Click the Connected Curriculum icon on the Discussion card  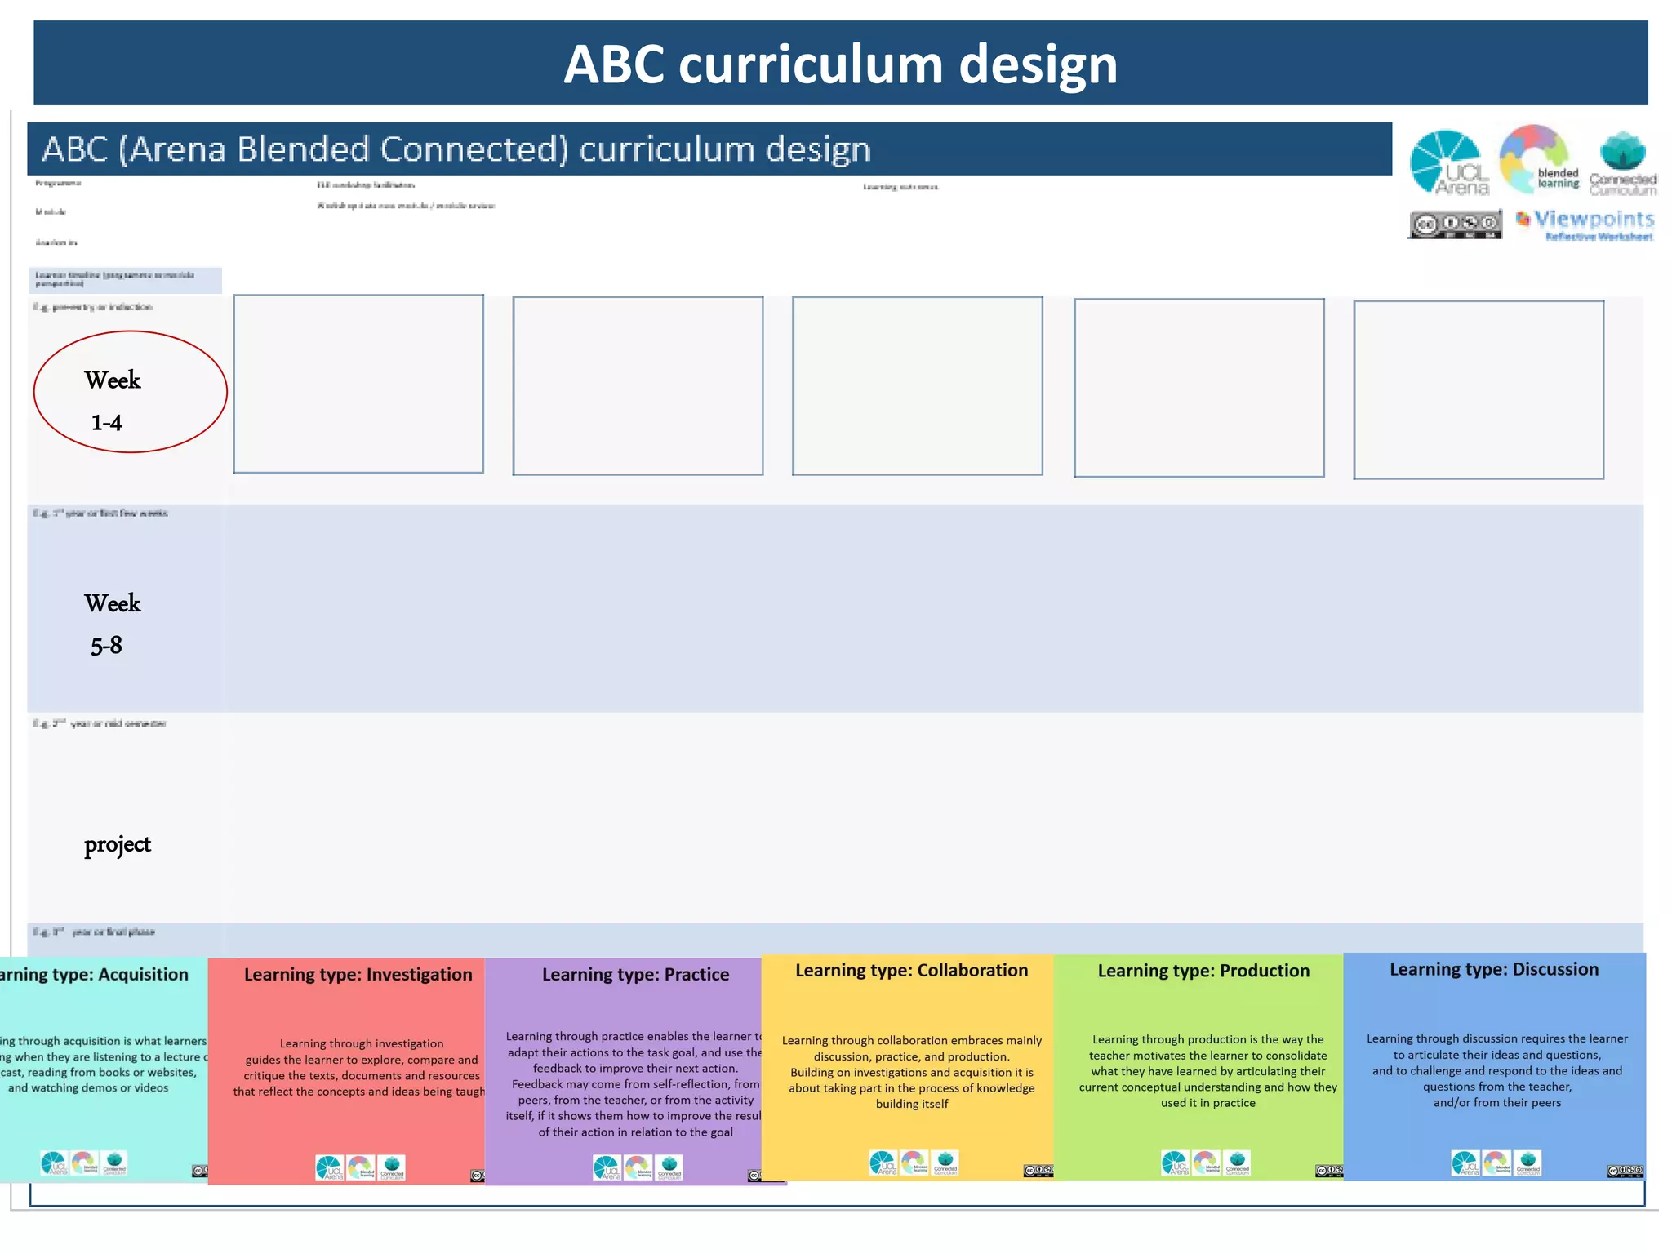click(1527, 1163)
